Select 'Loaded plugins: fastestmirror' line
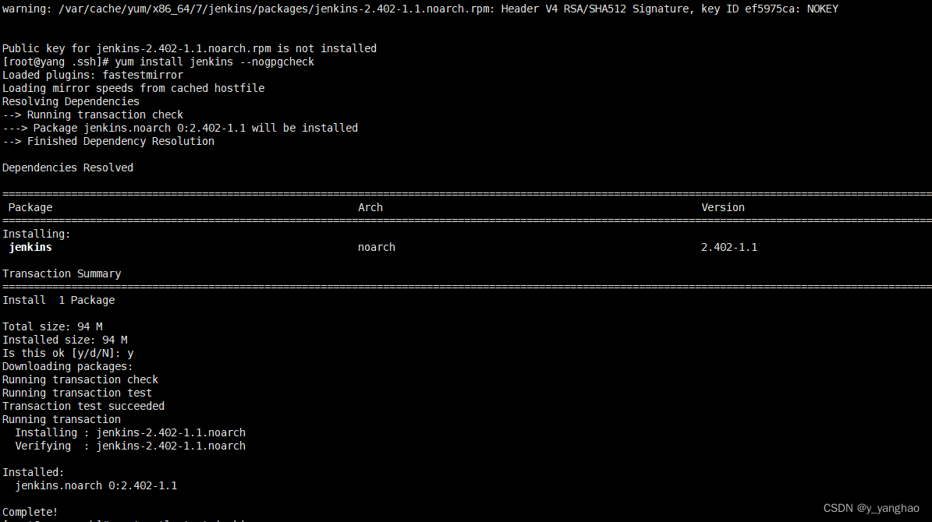The image size is (932, 522). pyautogui.click(x=93, y=75)
